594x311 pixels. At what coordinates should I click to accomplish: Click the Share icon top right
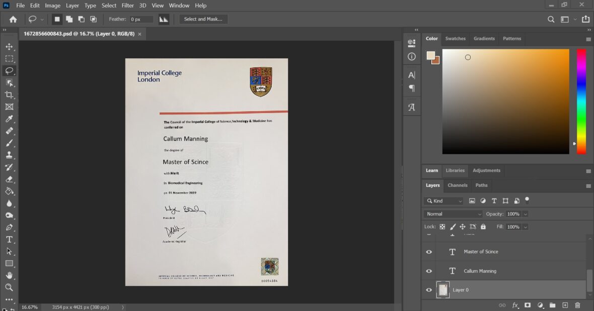click(x=585, y=19)
